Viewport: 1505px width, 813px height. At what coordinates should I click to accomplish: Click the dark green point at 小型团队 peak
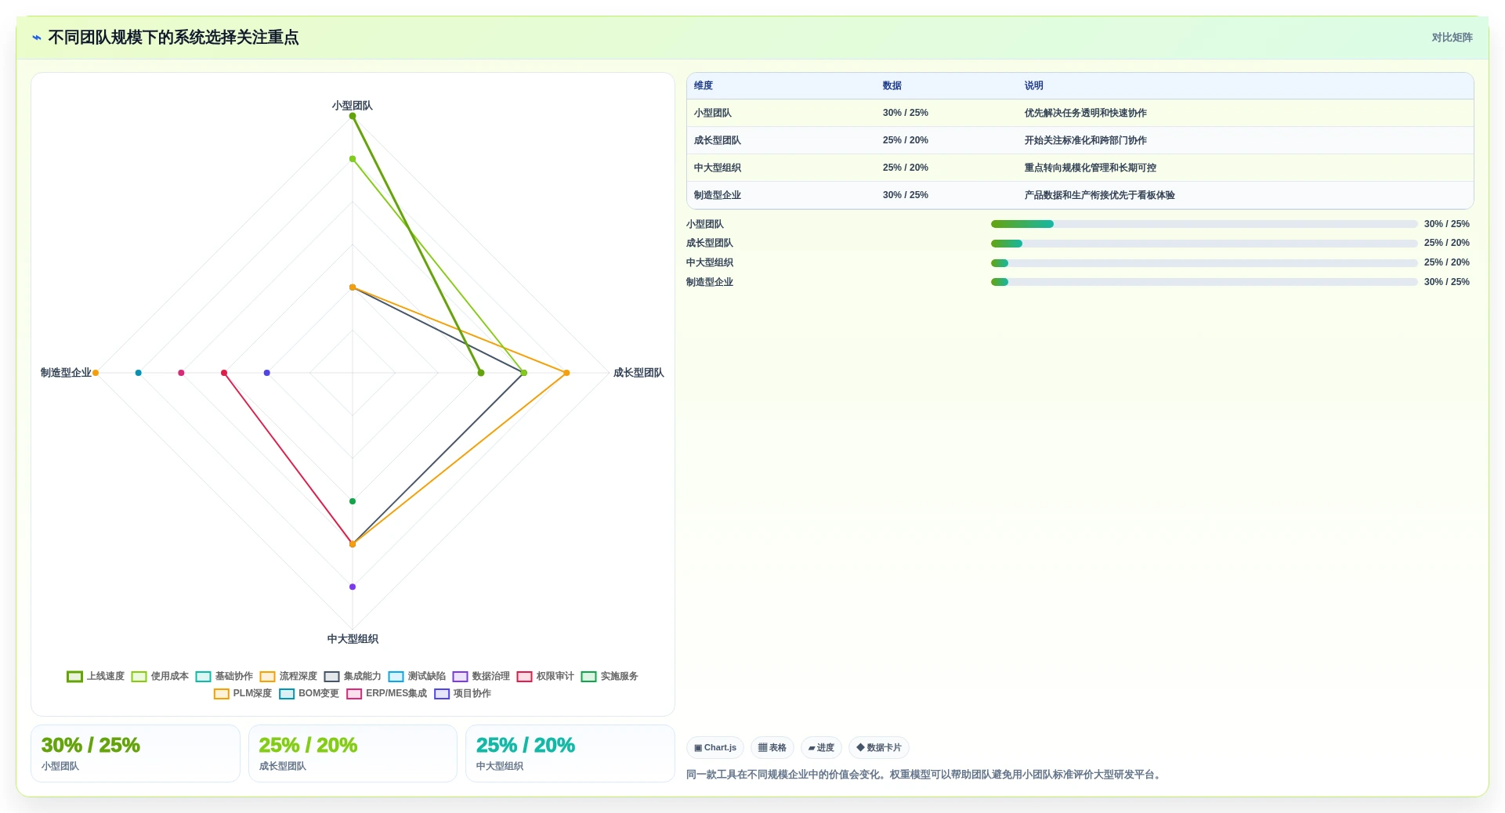click(353, 116)
